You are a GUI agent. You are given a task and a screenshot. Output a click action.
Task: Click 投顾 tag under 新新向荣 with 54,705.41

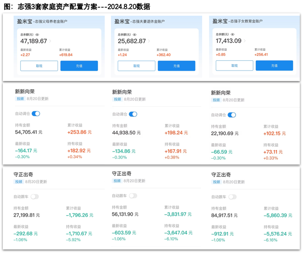click(x=20, y=99)
